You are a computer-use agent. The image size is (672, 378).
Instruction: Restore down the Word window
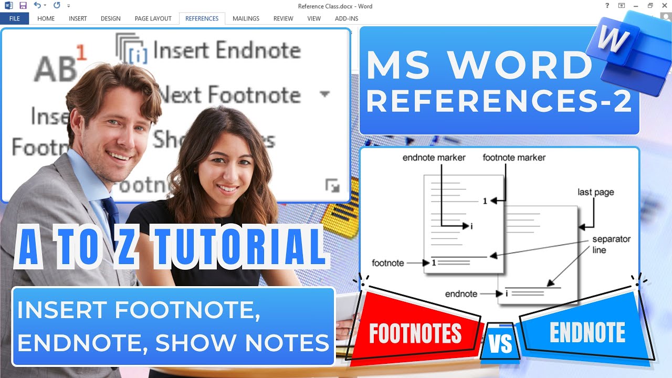pos(650,6)
